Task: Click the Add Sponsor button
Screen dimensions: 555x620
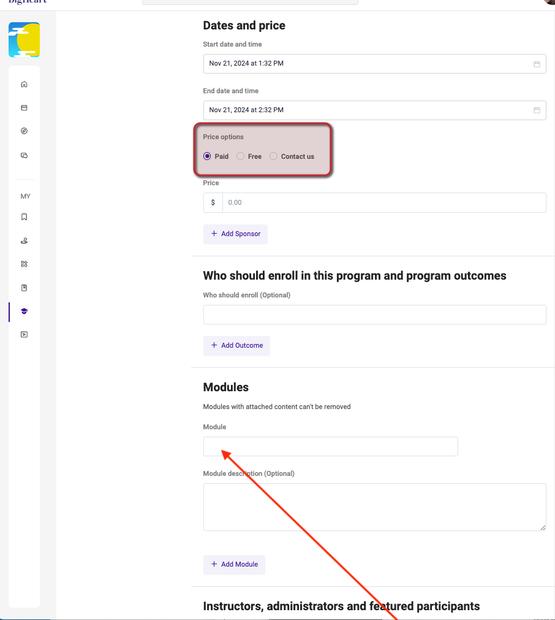Action: click(x=235, y=234)
